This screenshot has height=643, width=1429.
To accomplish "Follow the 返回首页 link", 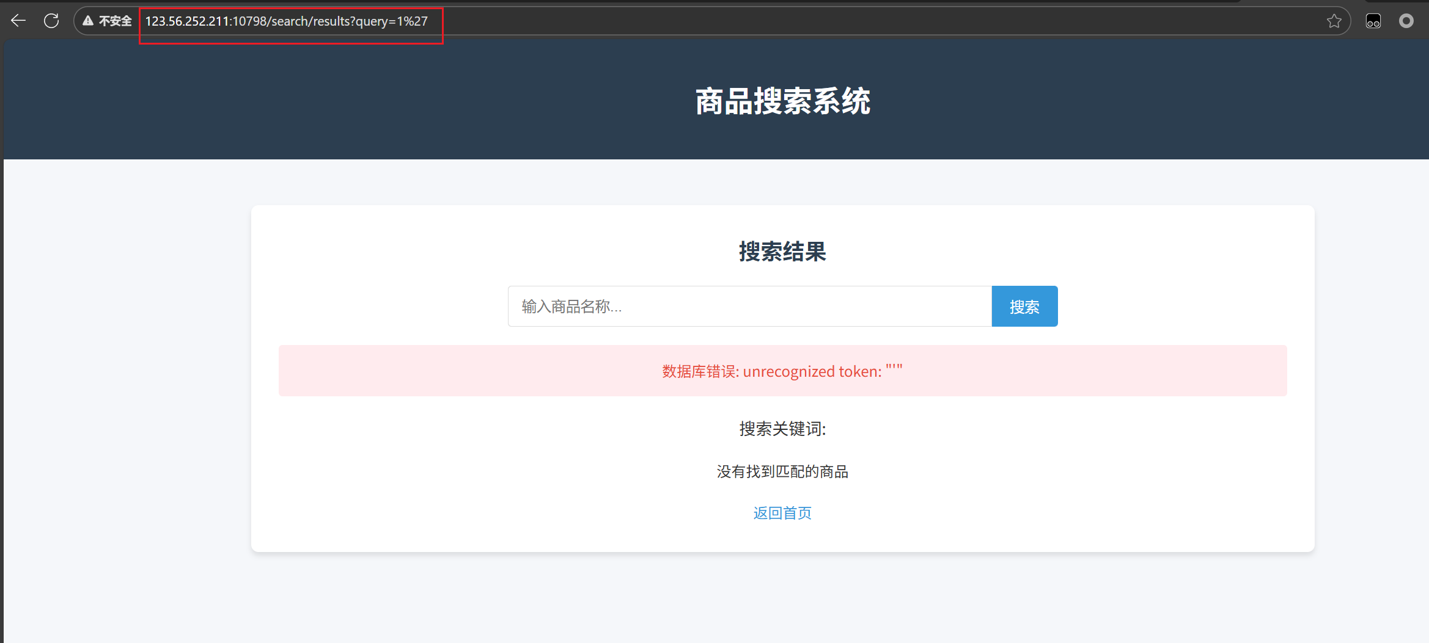I will coord(782,513).
